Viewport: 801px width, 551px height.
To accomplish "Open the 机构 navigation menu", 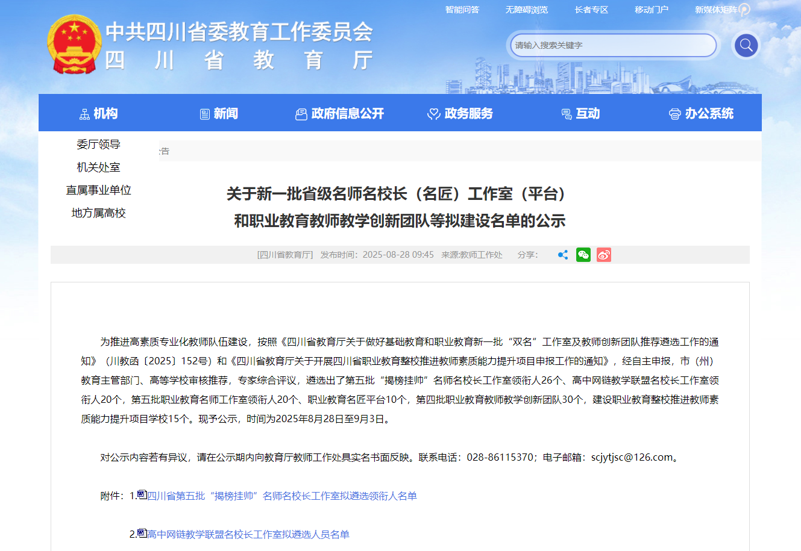I will (99, 113).
